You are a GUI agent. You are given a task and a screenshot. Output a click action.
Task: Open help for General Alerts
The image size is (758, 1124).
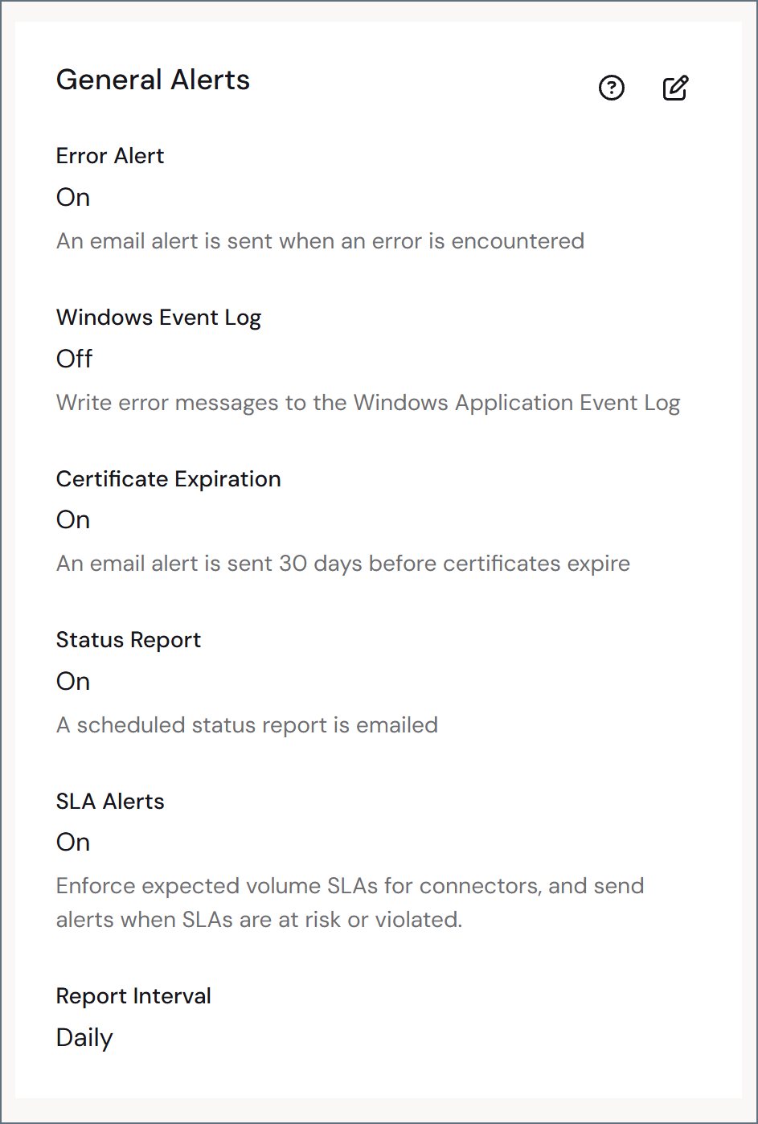point(612,88)
